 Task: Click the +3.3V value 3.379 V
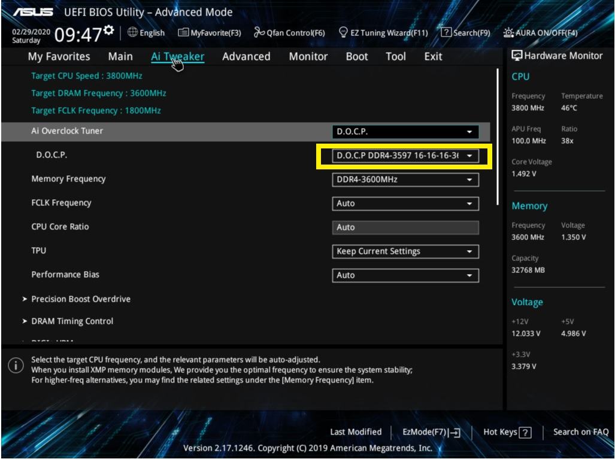pyautogui.click(x=523, y=366)
